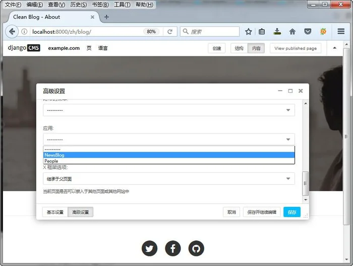Open the site information icon in address bar
Image resolution: width=353 pixels, height=266 pixels.
pyautogui.click(x=24, y=32)
